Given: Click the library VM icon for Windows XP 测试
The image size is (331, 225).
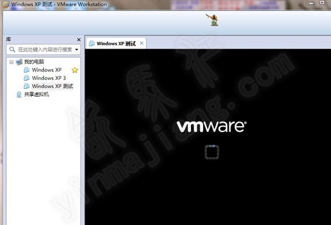Looking at the screenshot, I should pyautogui.click(x=27, y=86).
